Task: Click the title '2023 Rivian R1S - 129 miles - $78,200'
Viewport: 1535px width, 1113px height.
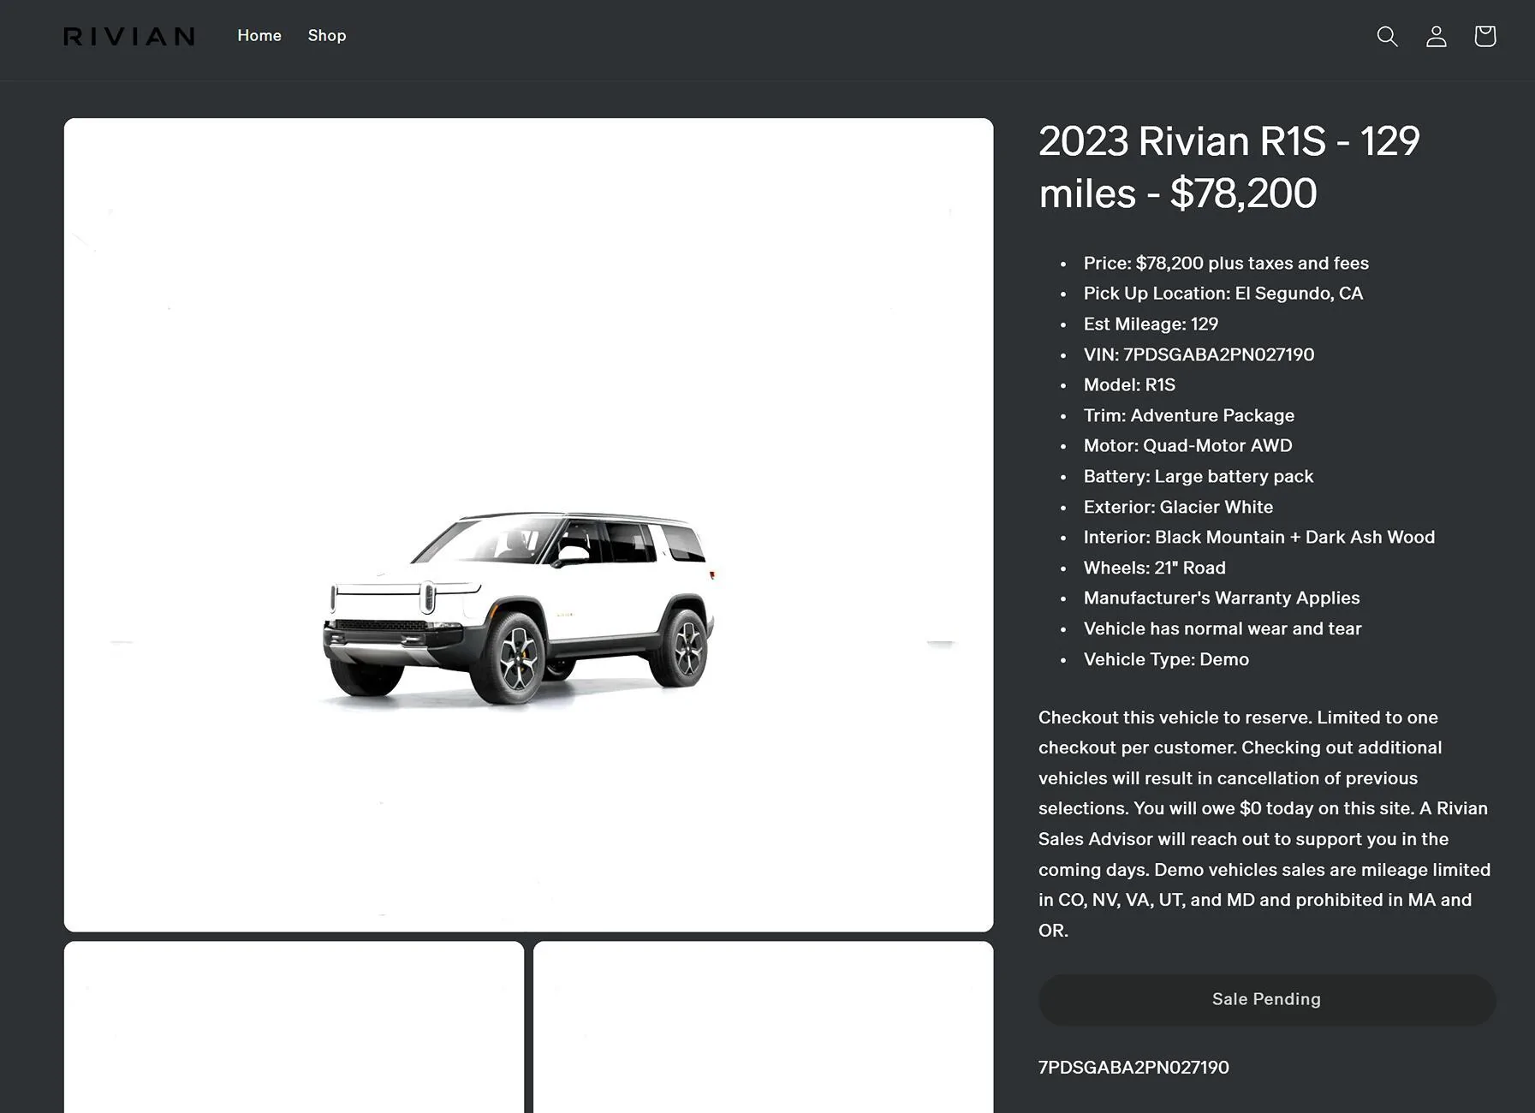Action: (x=1229, y=167)
